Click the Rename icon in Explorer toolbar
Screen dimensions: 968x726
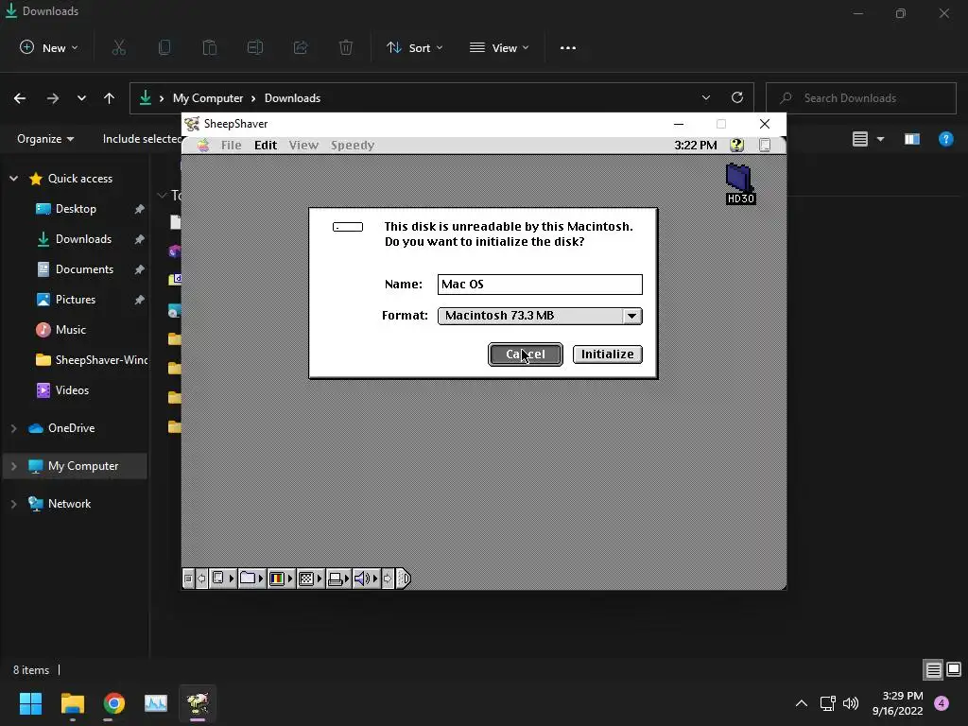click(255, 47)
